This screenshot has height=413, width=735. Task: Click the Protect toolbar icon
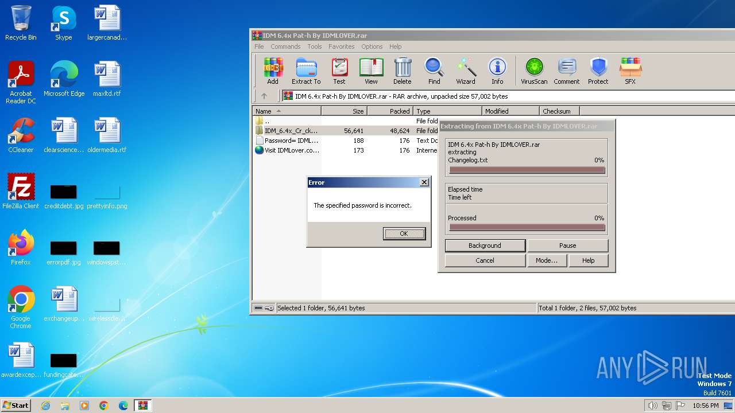(598, 71)
